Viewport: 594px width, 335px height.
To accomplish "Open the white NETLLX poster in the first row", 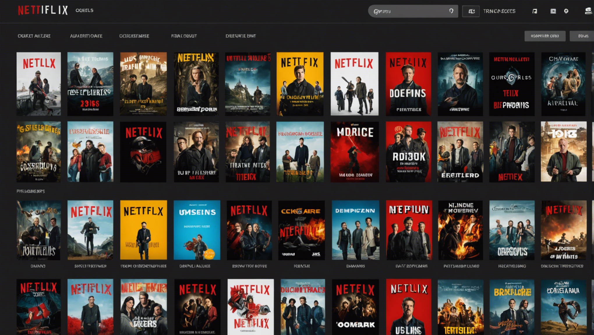I will pos(39,84).
